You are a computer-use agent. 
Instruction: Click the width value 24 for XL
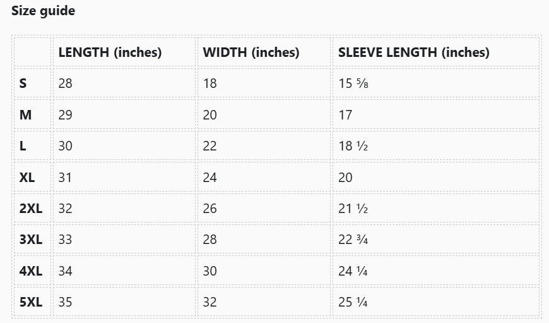coord(210,178)
